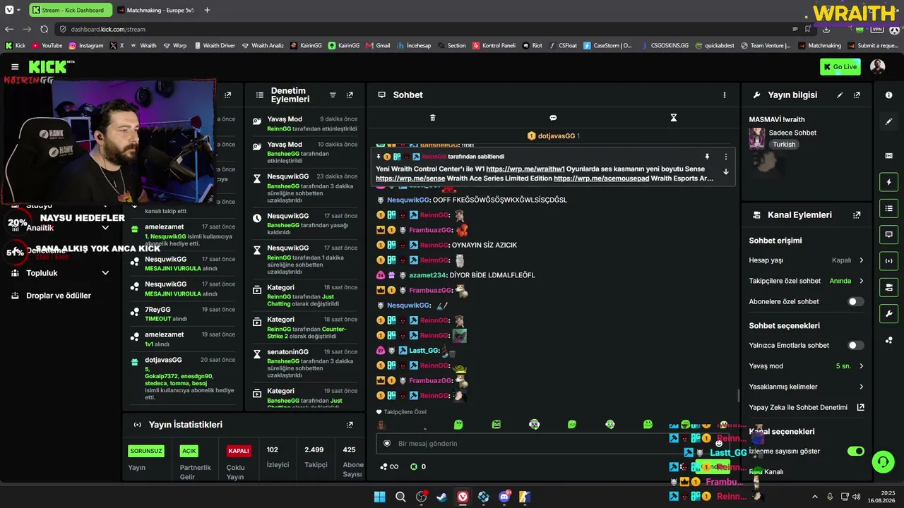Click the pencil icon in the right sidebar

(888, 121)
